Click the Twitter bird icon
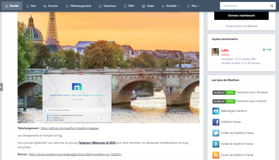 click(x=216, y=133)
